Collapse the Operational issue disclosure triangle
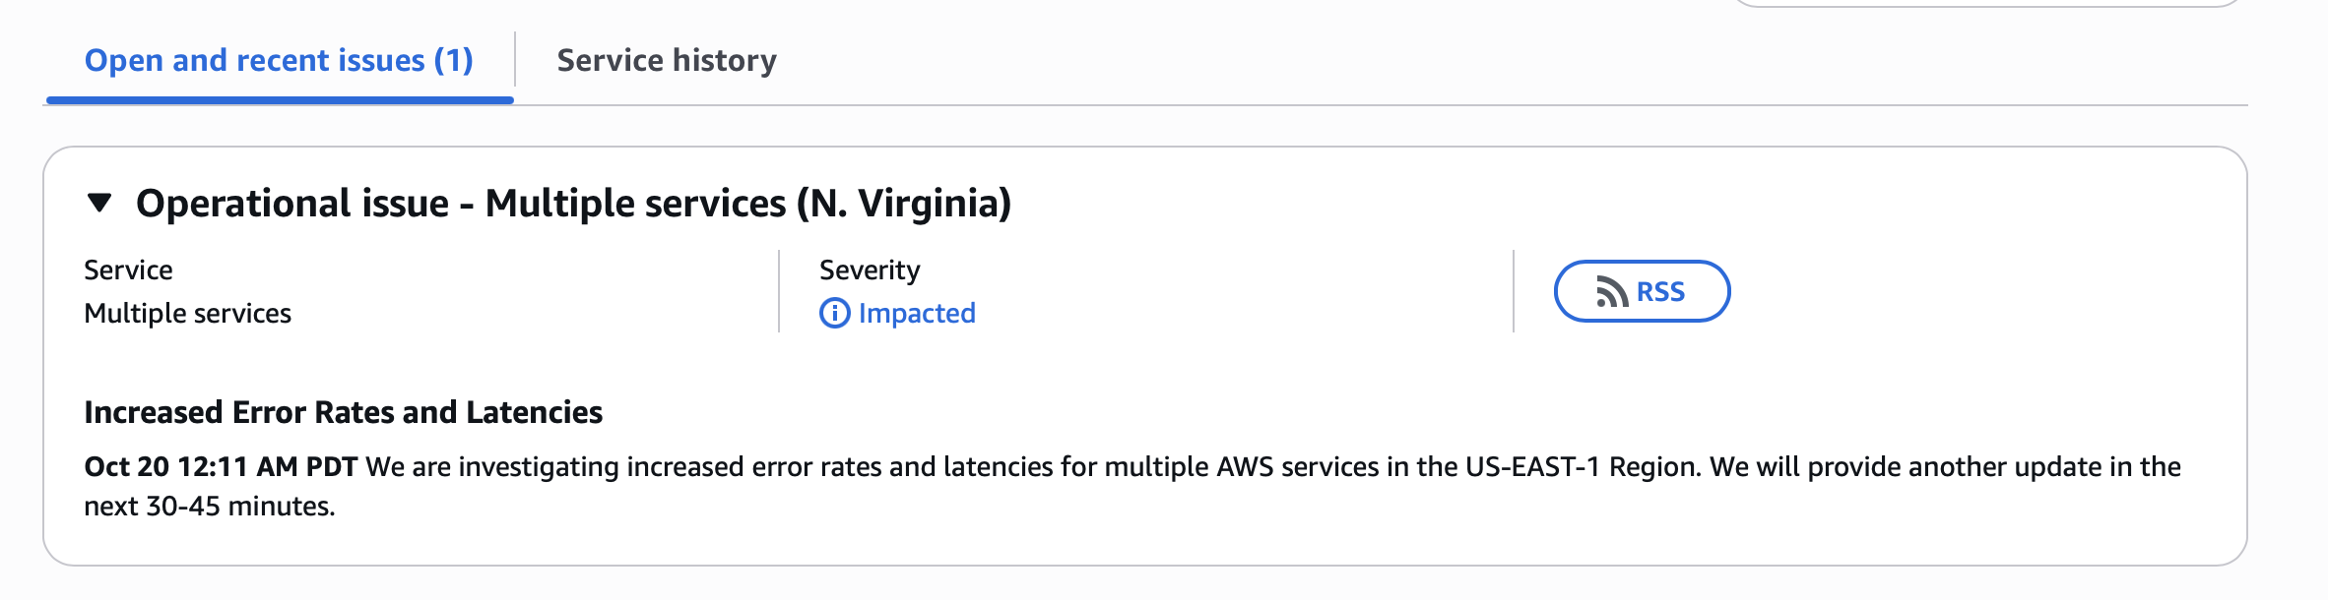This screenshot has width=2328, height=600. click(x=99, y=204)
